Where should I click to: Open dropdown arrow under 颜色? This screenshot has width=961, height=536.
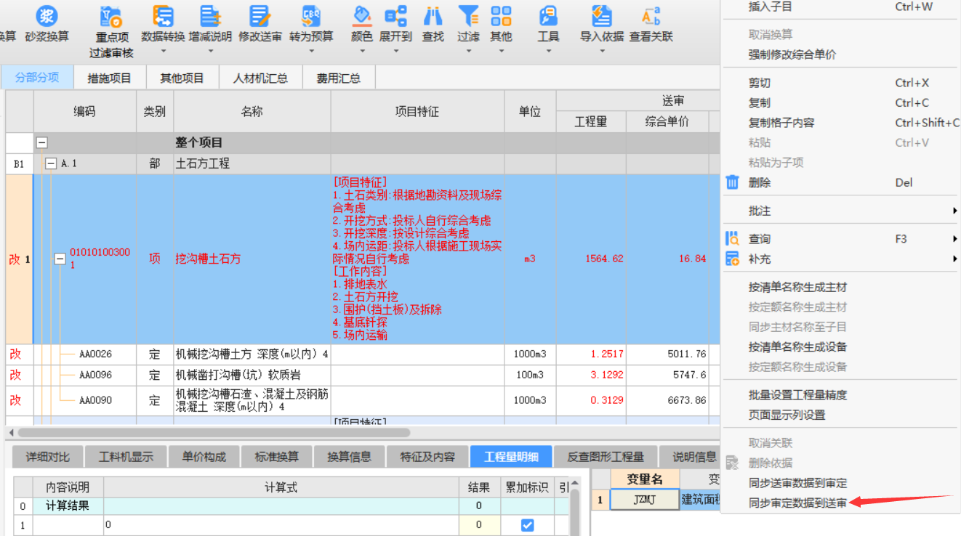[361, 52]
